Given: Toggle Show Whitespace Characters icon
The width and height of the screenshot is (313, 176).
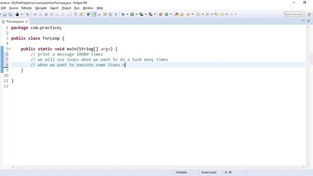Looking at the screenshot, I should pyautogui.click(x=116, y=14).
